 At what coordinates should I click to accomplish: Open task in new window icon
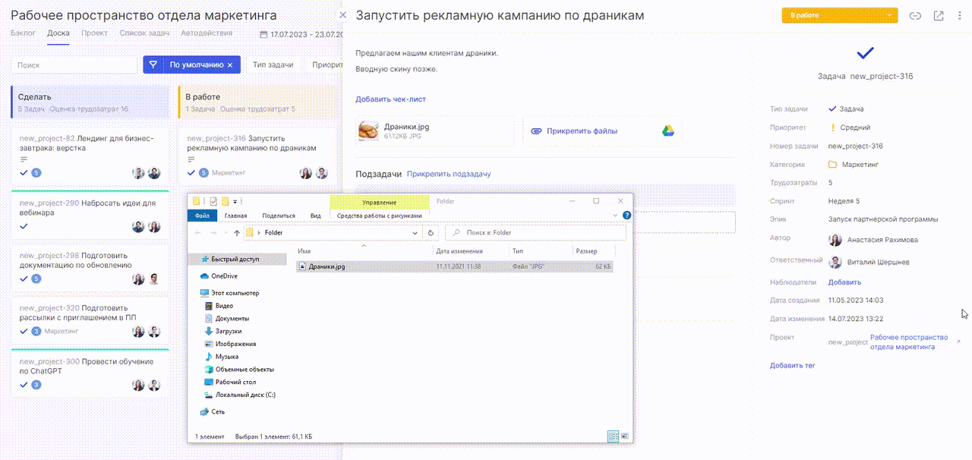pyautogui.click(x=939, y=15)
